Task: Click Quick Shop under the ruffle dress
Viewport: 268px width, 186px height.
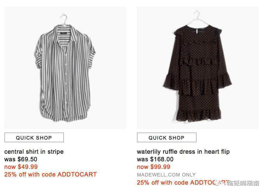Action: (167, 137)
